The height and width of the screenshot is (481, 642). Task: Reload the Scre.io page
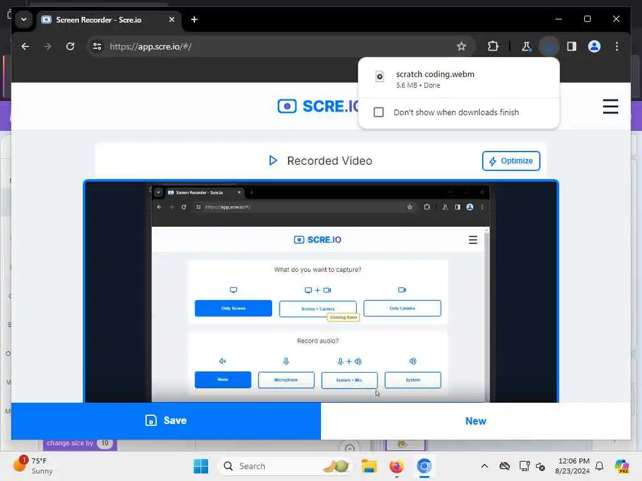[70, 46]
